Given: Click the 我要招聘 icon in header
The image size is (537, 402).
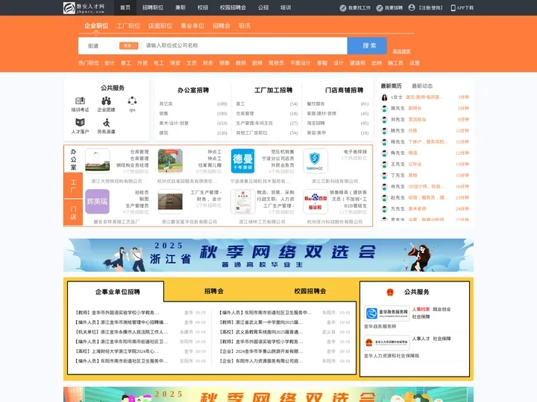Looking at the screenshot, I should pos(380,8).
